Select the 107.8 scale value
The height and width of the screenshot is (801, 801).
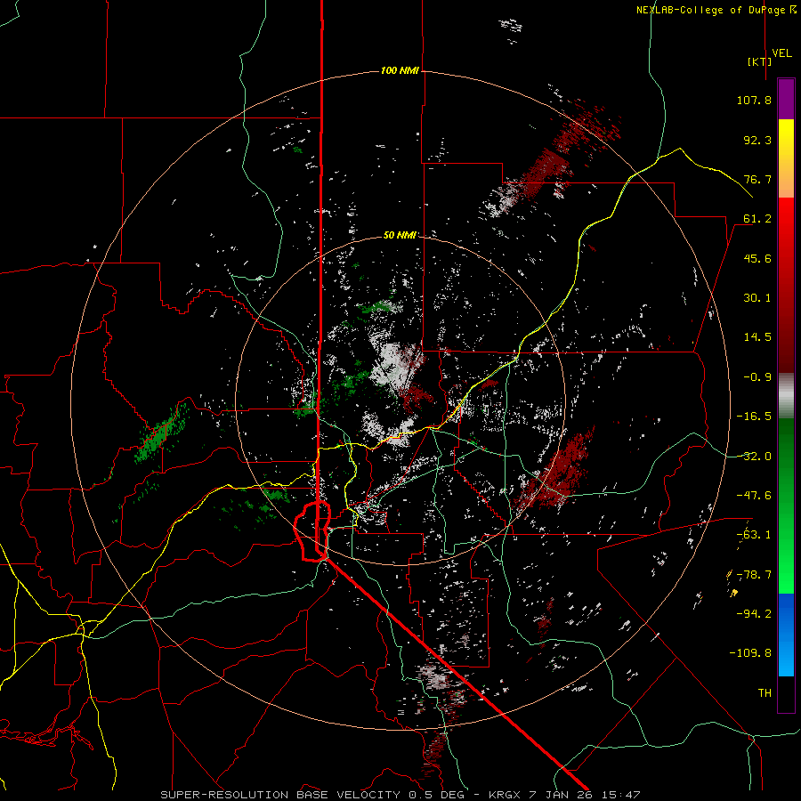pyautogui.click(x=754, y=100)
